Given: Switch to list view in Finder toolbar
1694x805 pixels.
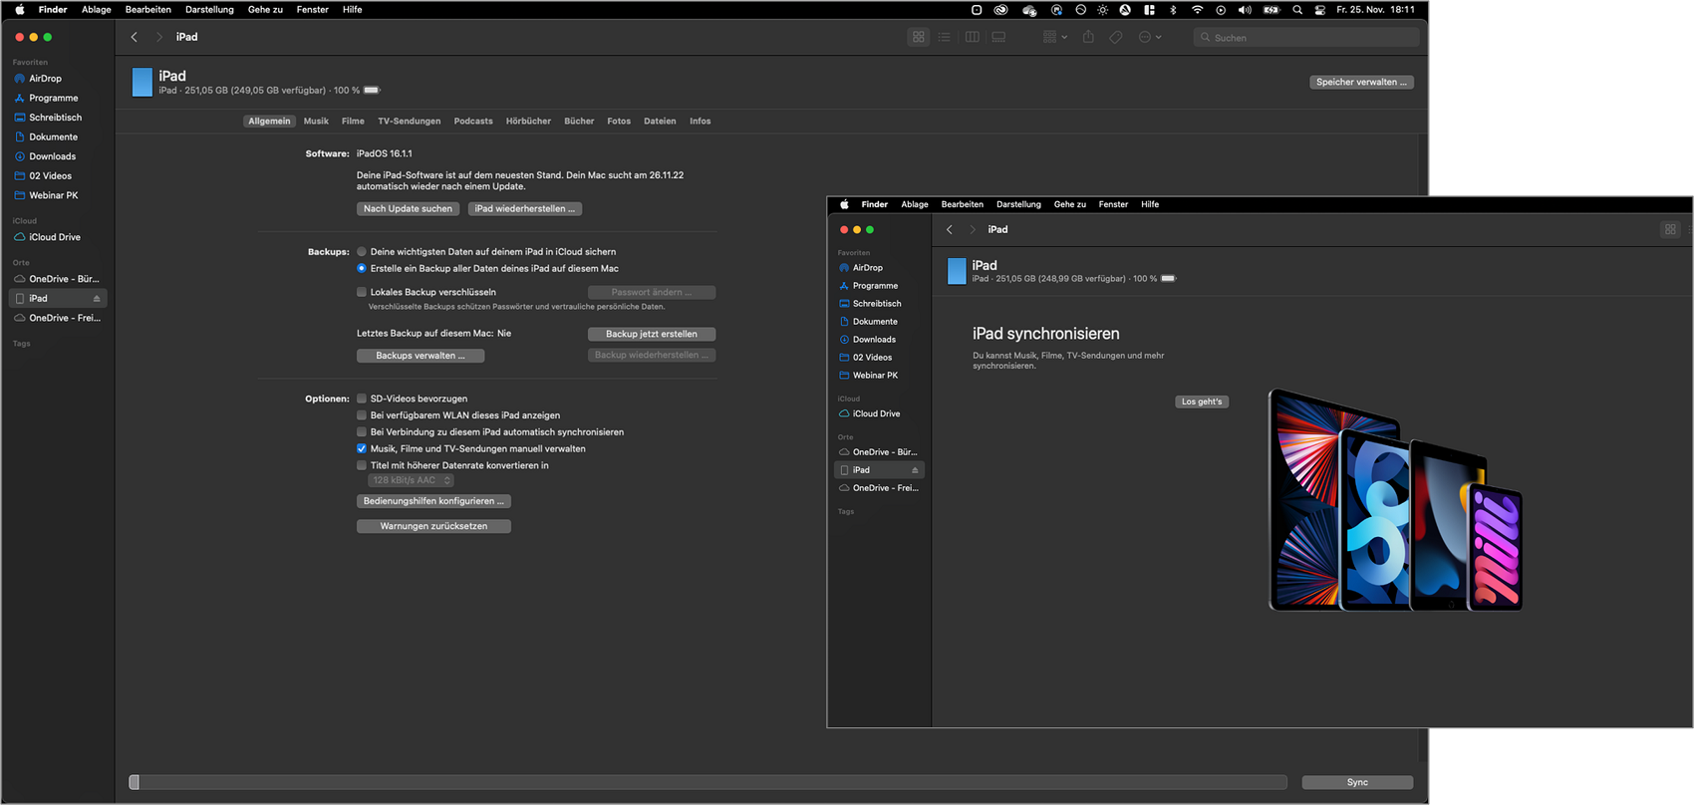Looking at the screenshot, I should point(944,37).
